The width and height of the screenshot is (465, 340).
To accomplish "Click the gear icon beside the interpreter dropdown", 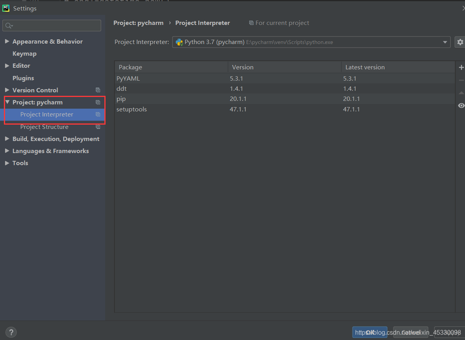I will point(460,42).
